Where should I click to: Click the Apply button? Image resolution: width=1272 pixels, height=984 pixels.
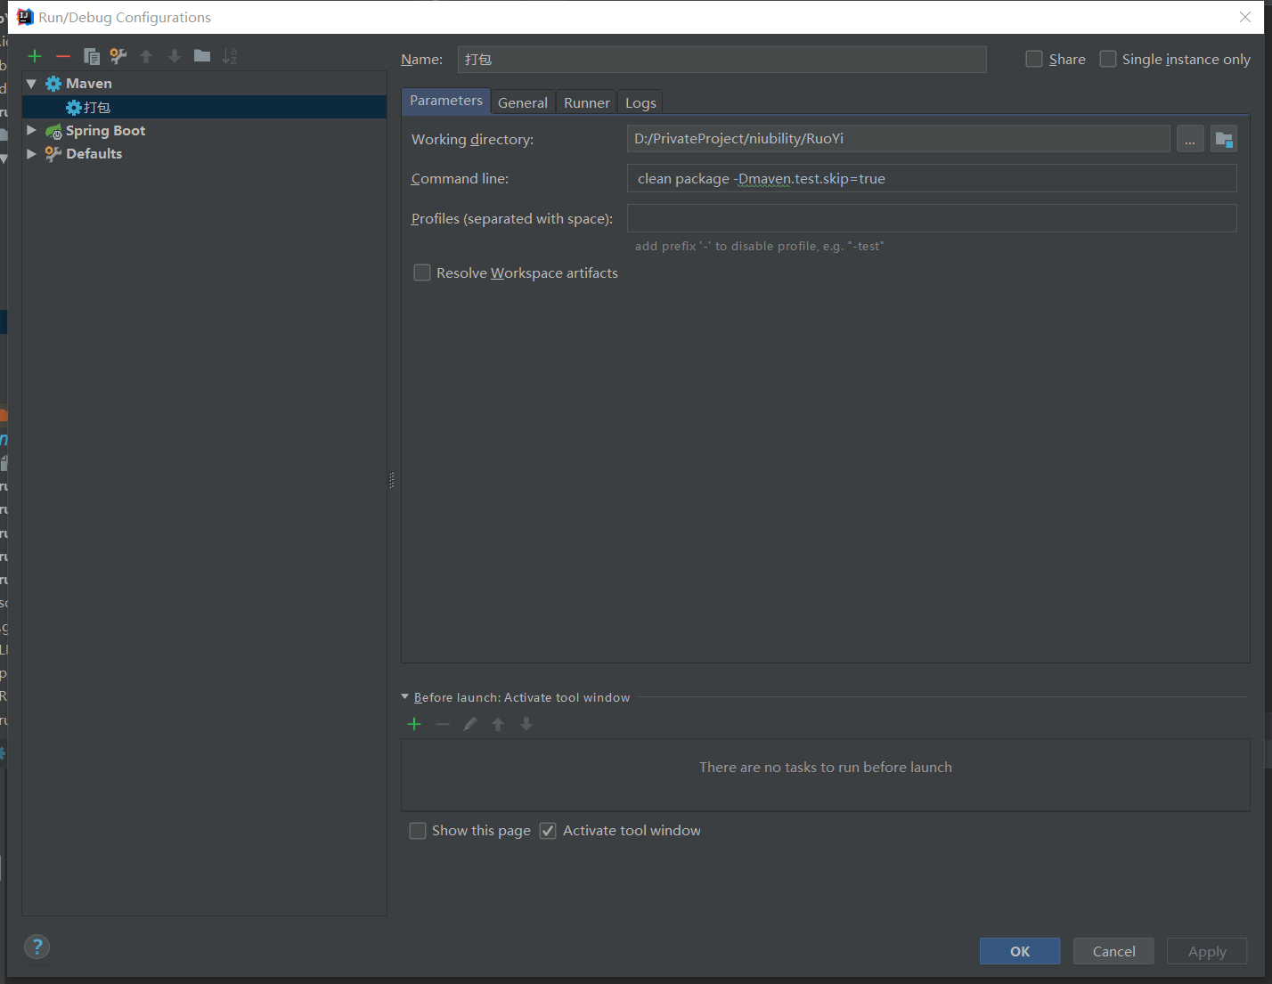point(1207,951)
